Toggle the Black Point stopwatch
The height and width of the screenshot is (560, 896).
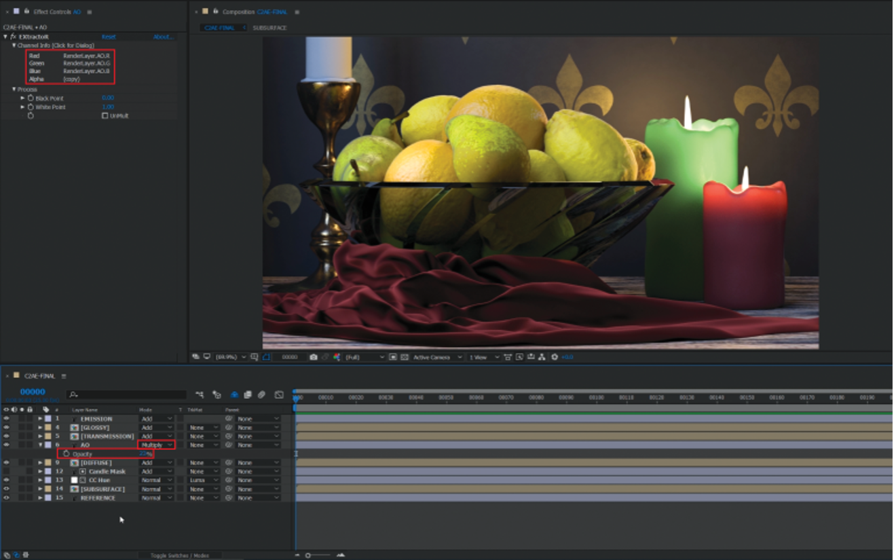coord(31,98)
